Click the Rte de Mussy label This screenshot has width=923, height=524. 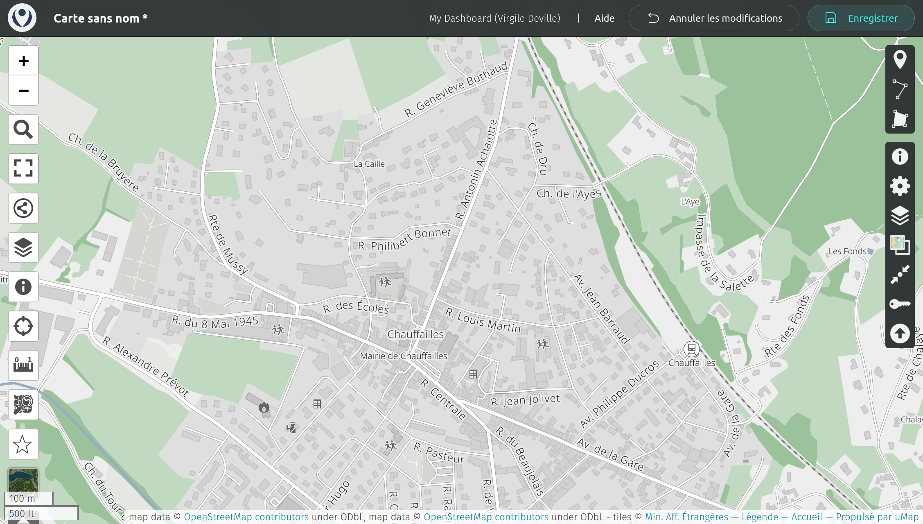(228, 244)
